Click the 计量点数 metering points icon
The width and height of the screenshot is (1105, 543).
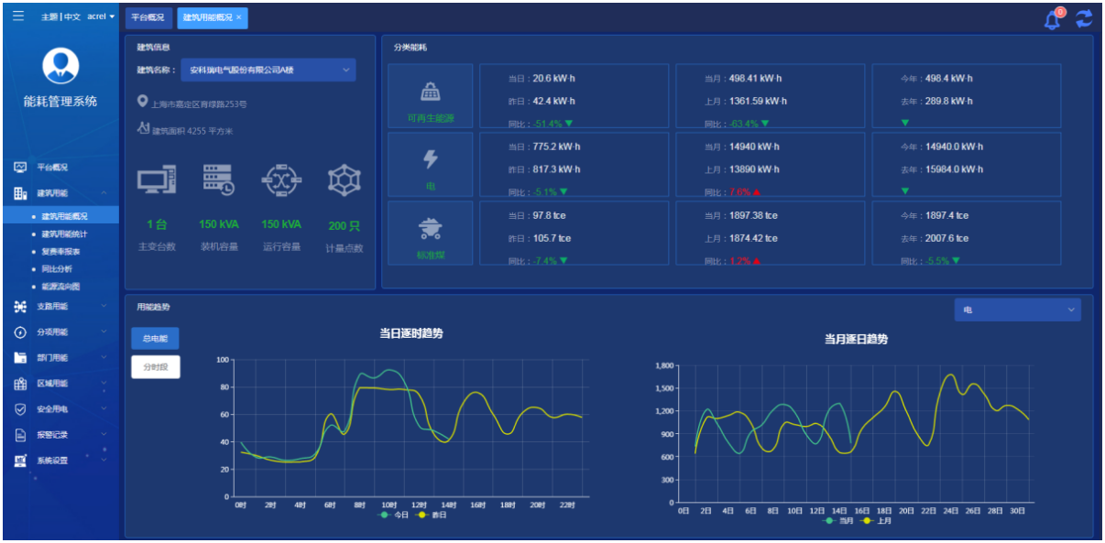pos(345,180)
